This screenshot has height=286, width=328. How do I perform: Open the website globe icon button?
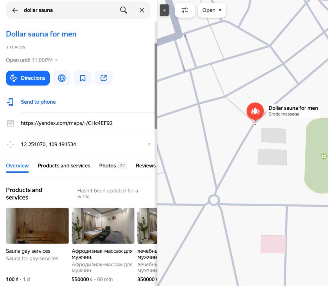[62, 78]
